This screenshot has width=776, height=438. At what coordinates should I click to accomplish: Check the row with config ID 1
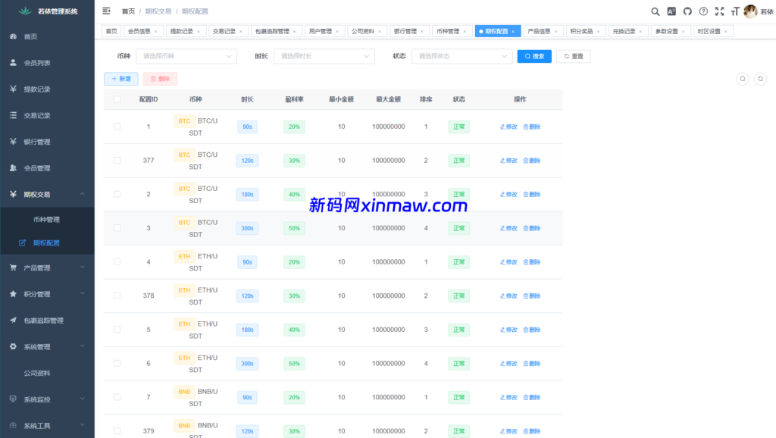tap(117, 127)
